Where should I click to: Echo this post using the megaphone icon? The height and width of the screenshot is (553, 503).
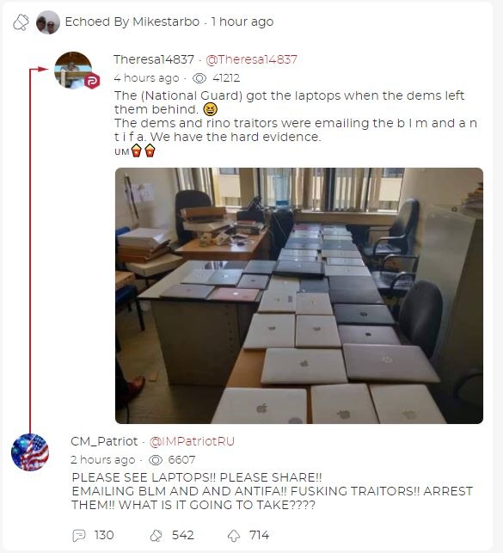click(x=156, y=535)
